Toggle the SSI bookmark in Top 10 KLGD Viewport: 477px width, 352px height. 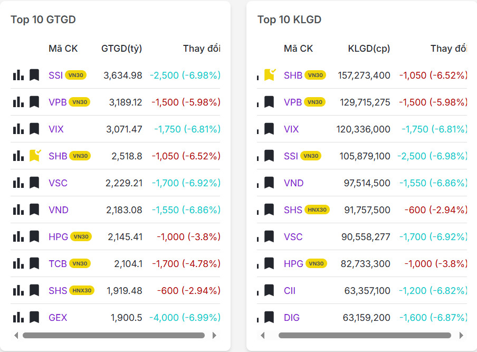point(269,156)
